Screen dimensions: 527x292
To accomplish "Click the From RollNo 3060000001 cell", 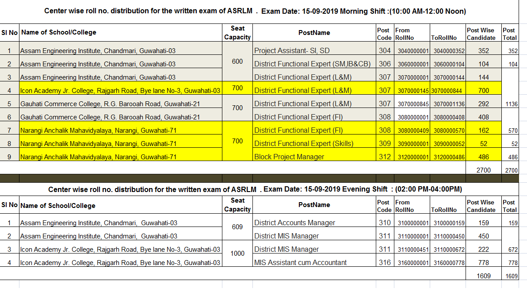I will click(412, 61).
